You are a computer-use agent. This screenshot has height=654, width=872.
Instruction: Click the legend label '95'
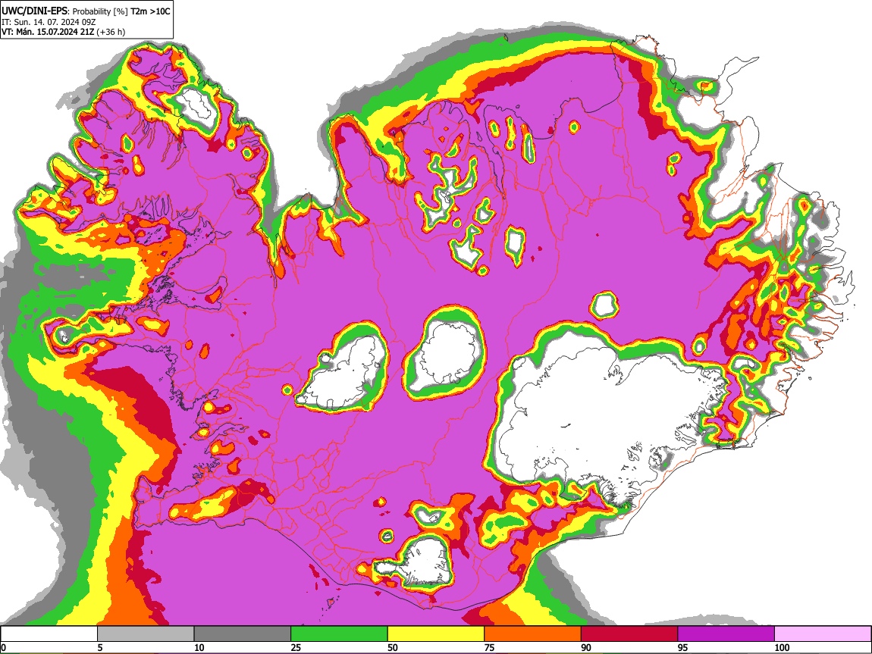pos(683,647)
